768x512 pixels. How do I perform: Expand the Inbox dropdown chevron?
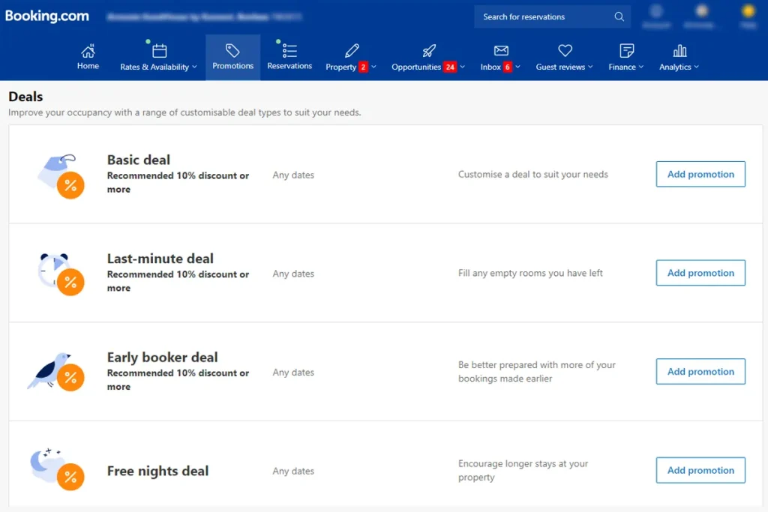click(x=517, y=67)
